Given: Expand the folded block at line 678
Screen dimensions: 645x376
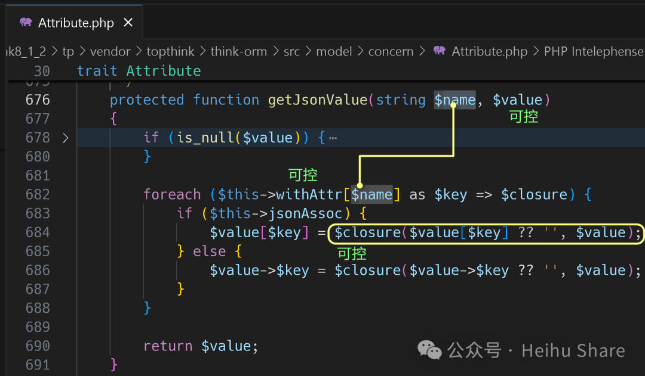Looking at the screenshot, I should (x=66, y=138).
